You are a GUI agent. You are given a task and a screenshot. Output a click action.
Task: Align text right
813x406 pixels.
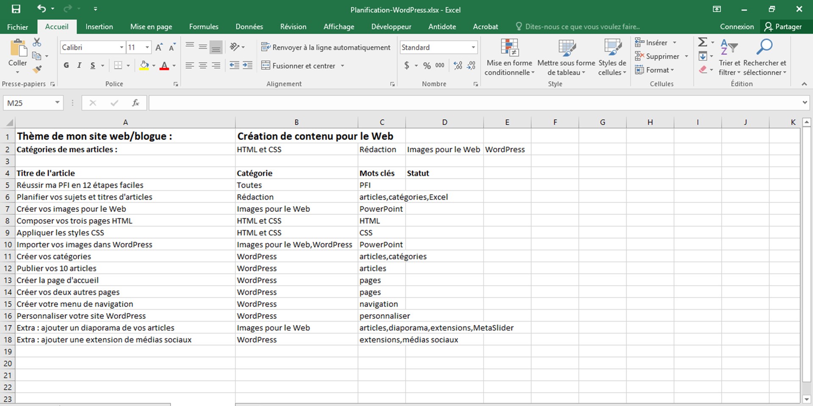216,66
